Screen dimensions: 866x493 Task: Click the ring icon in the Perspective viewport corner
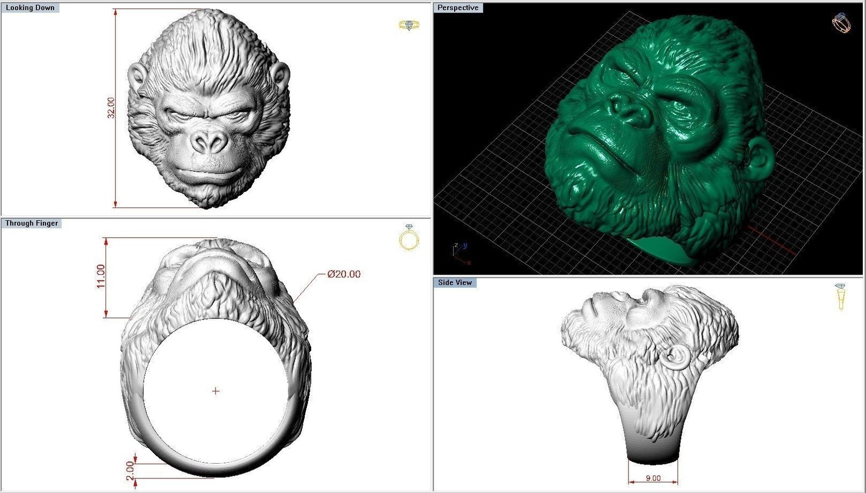pos(841,23)
